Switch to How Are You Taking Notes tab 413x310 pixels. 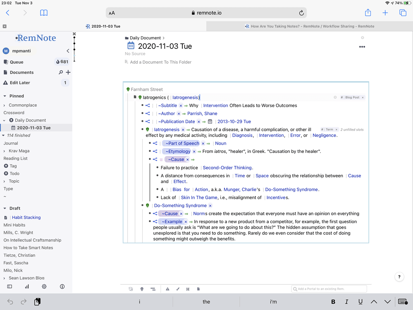click(x=310, y=26)
